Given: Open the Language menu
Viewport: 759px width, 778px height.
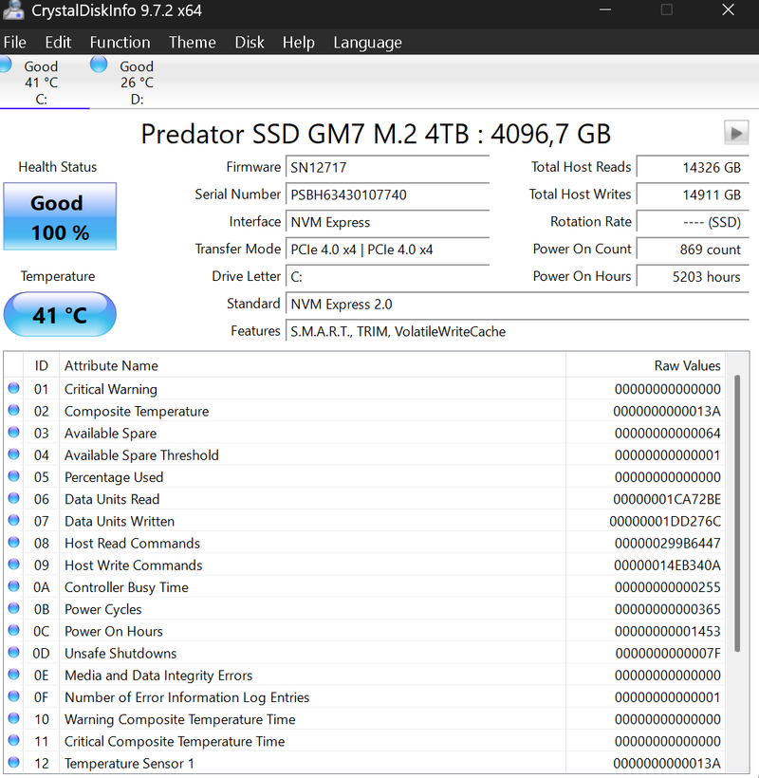Looking at the screenshot, I should pyautogui.click(x=367, y=42).
